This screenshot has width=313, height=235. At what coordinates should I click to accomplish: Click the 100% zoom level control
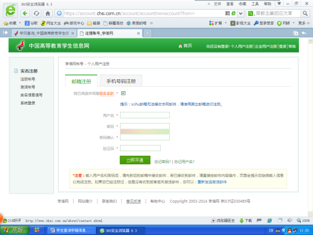(303, 220)
